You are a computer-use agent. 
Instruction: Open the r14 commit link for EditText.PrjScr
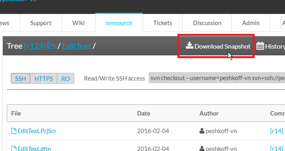(277, 131)
